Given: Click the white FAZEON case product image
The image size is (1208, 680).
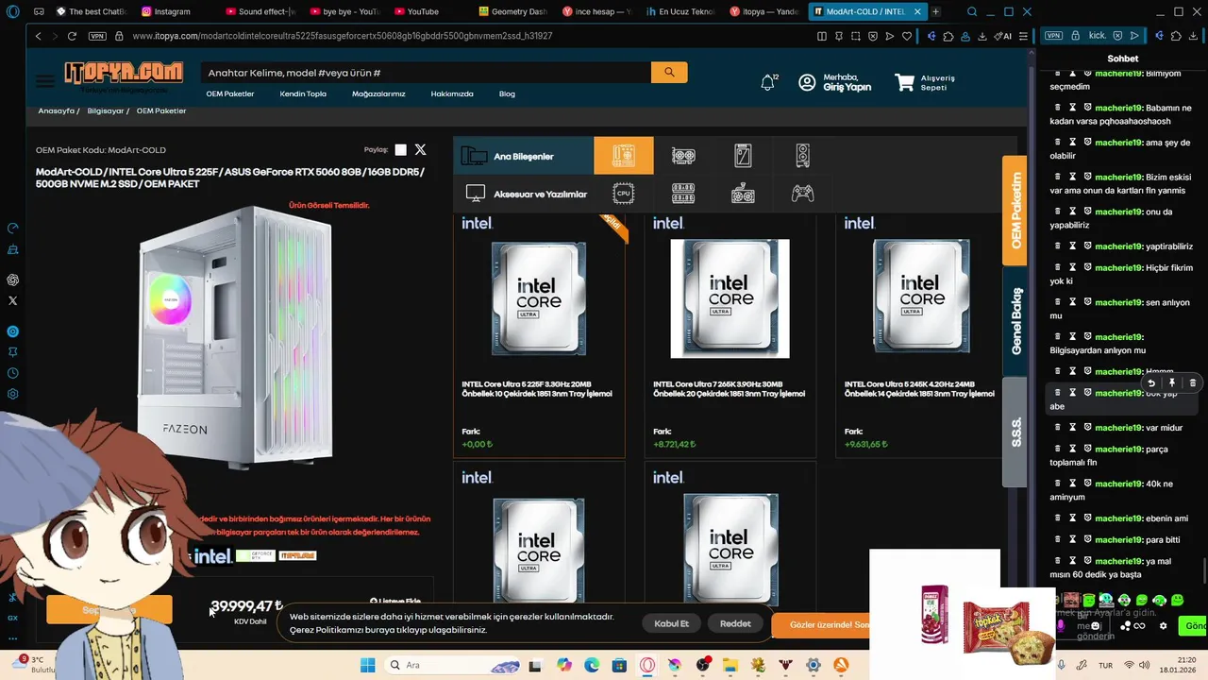Looking at the screenshot, I should (x=236, y=335).
